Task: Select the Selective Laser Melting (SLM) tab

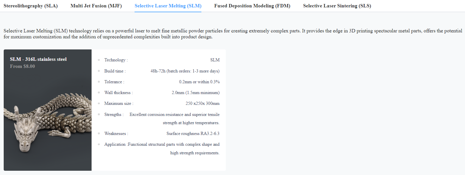Action: 168,5
